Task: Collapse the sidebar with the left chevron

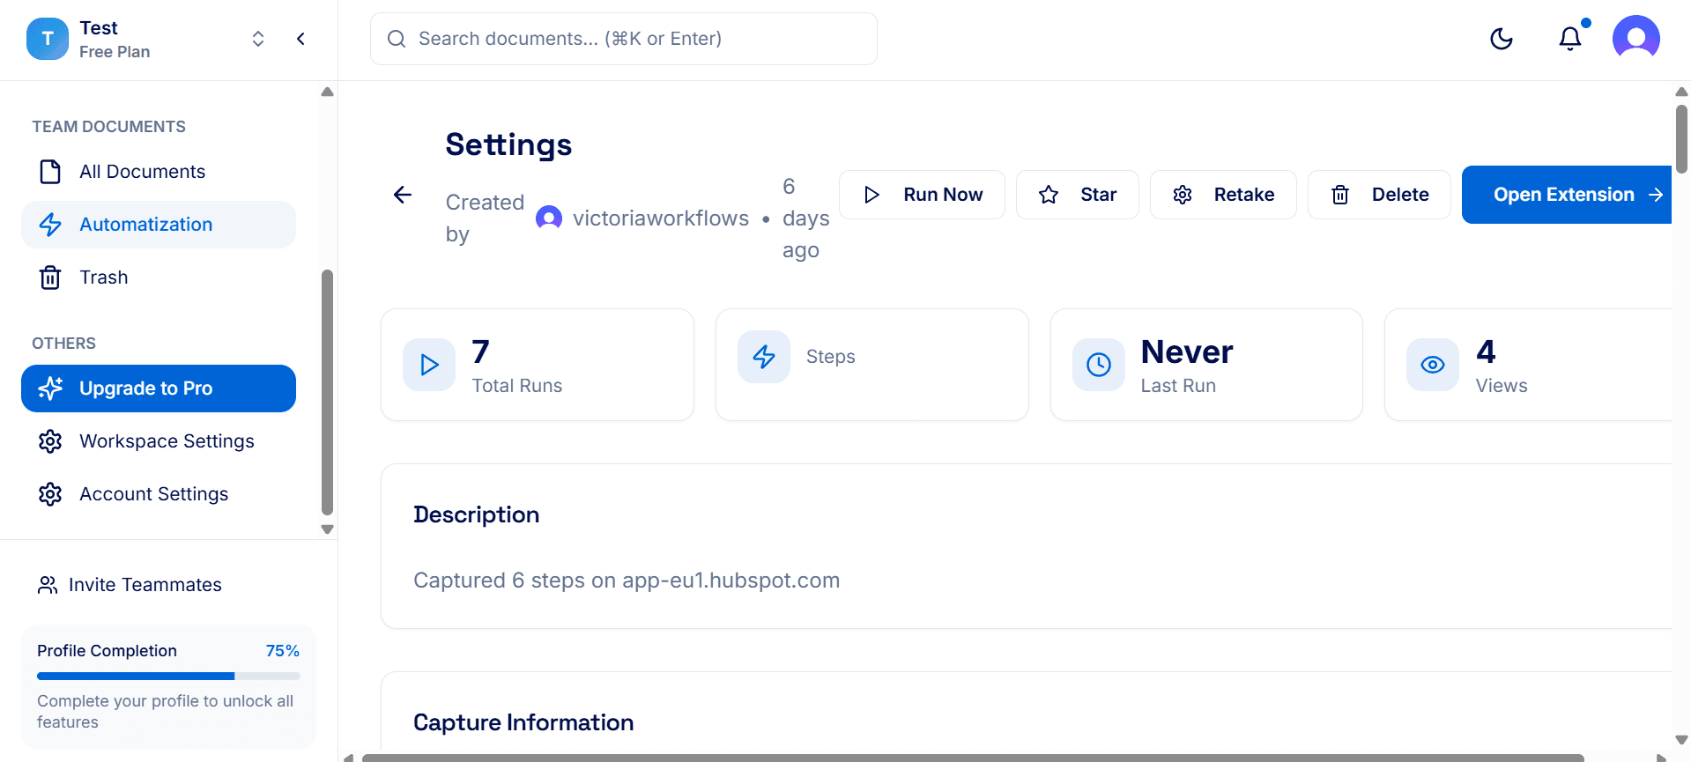Action: [x=300, y=39]
